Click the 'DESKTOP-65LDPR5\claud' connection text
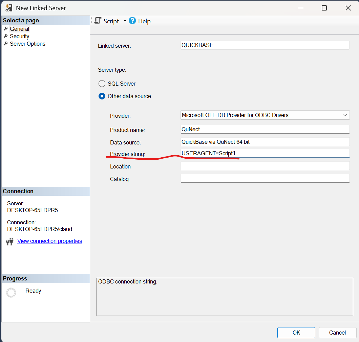 (x=39, y=229)
